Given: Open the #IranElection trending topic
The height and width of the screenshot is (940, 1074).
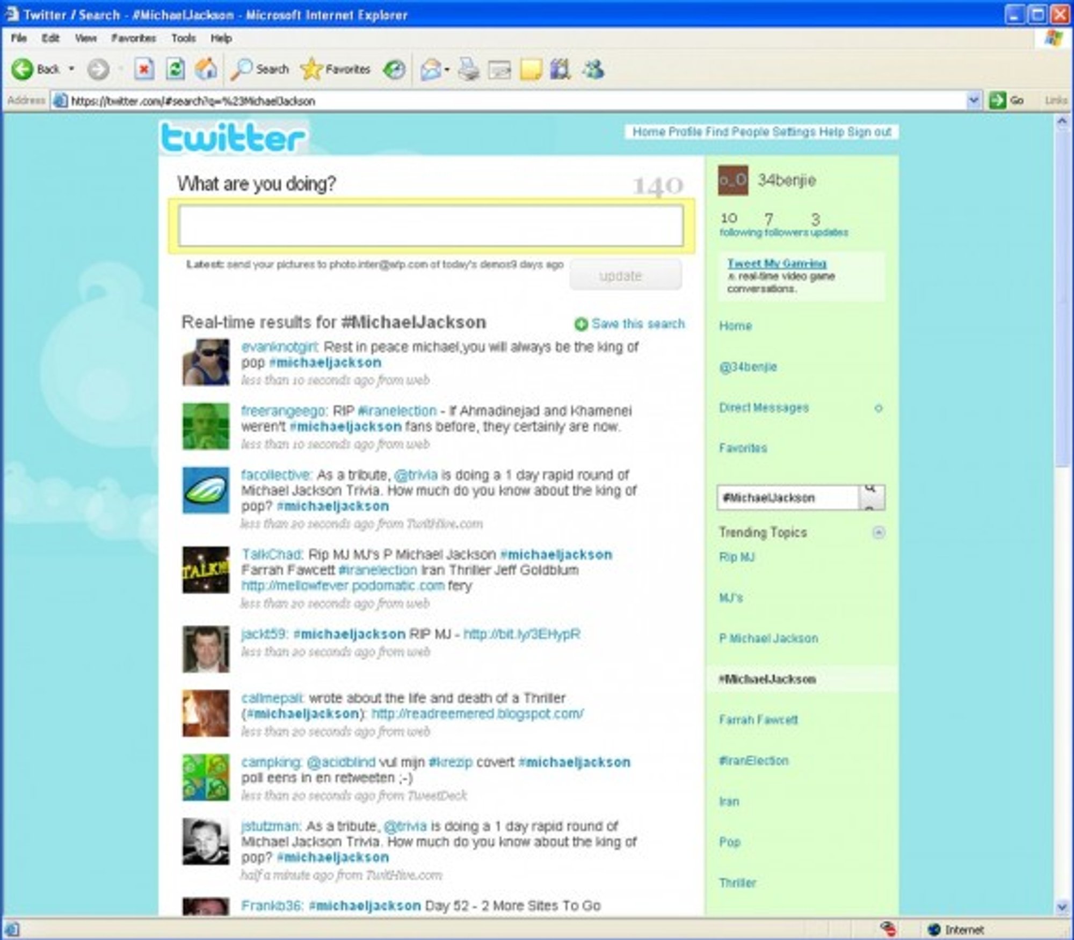Looking at the screenshot, I should 753,760.
